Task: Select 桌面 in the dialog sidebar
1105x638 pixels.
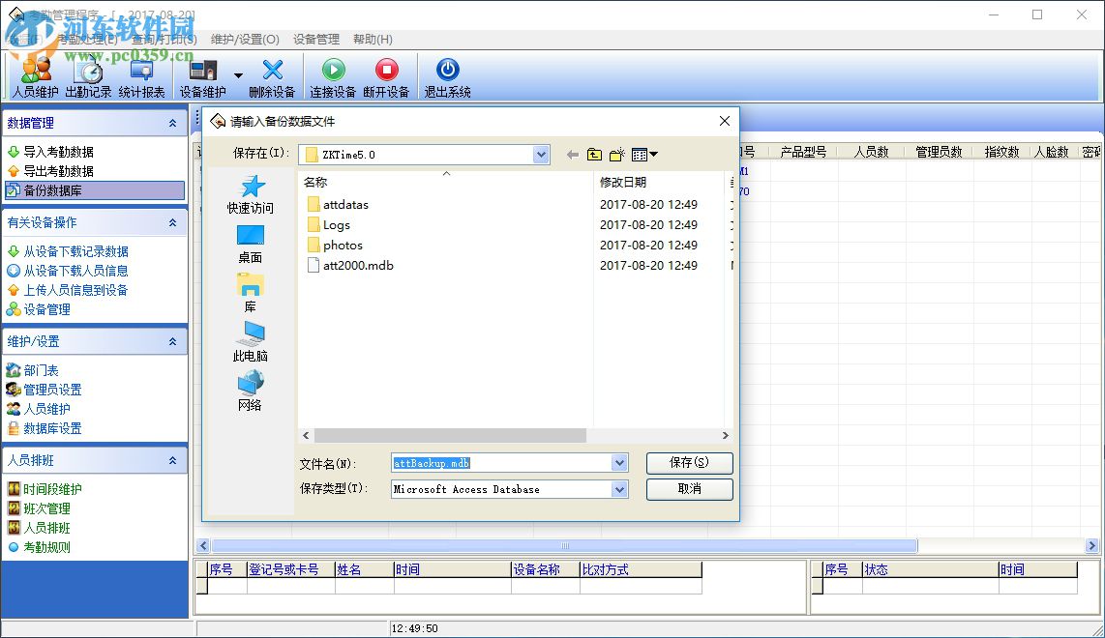Action: point(251,242)
